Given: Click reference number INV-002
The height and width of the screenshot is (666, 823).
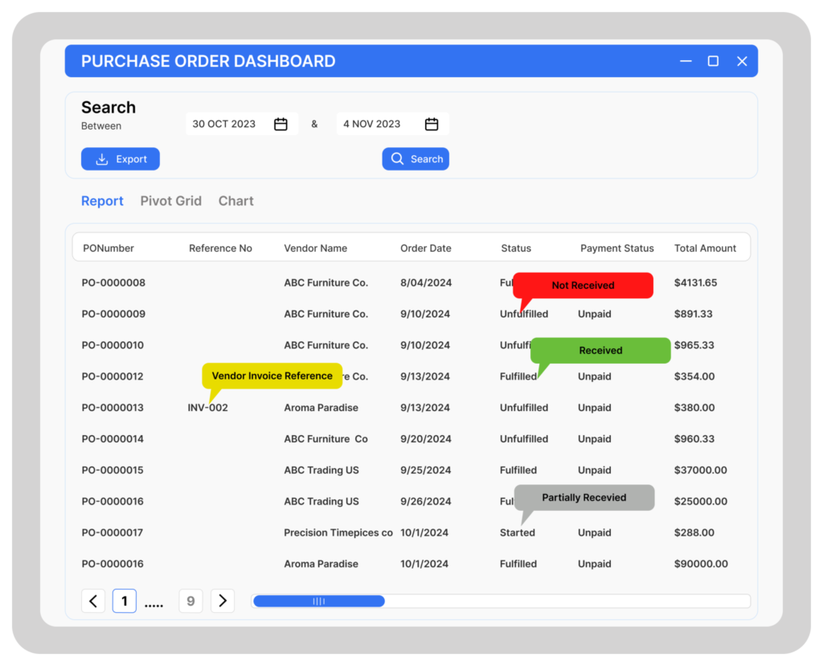Looking at the screenshot, I should [x=208, y=408].
